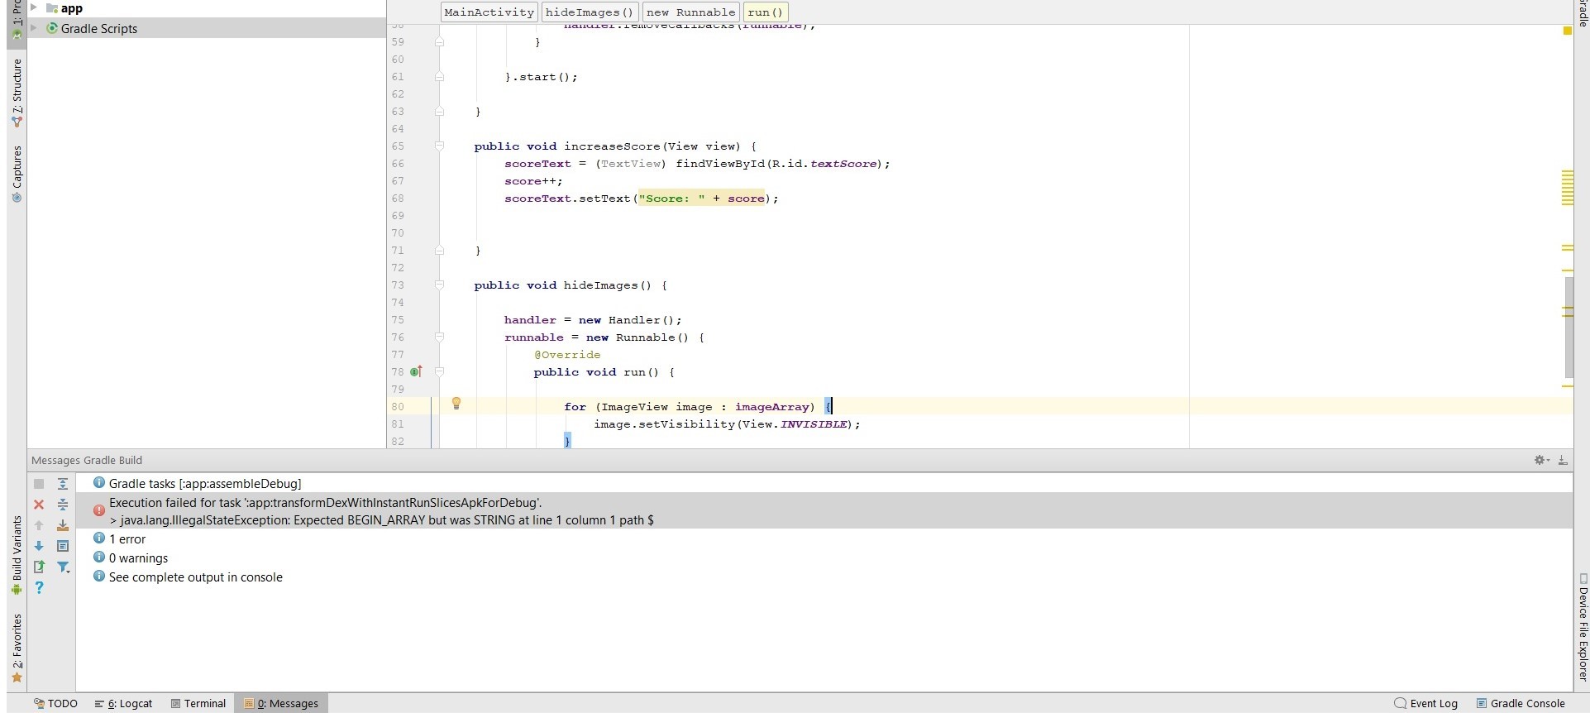Click fold end marker at line 61
Image resolution: width=1590 pixels, height=713 pixels.
[x=440, y=76]
